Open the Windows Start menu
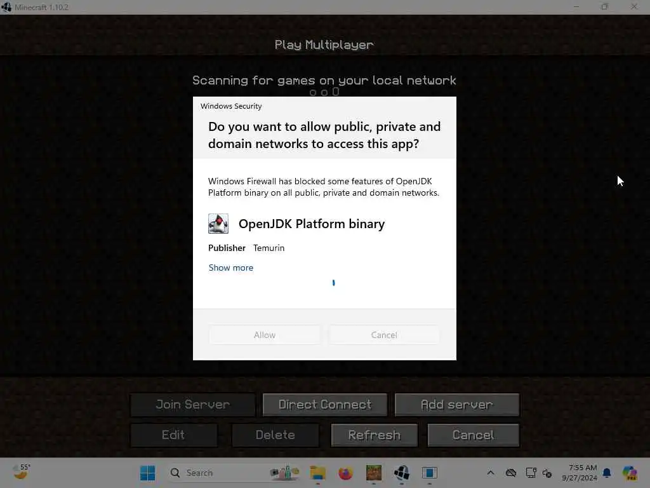This screenshot has height=488, width=650. tap(147, 473)
